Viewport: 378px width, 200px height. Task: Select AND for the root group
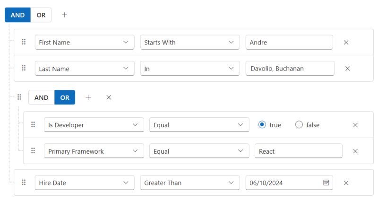tap(17, 15)
